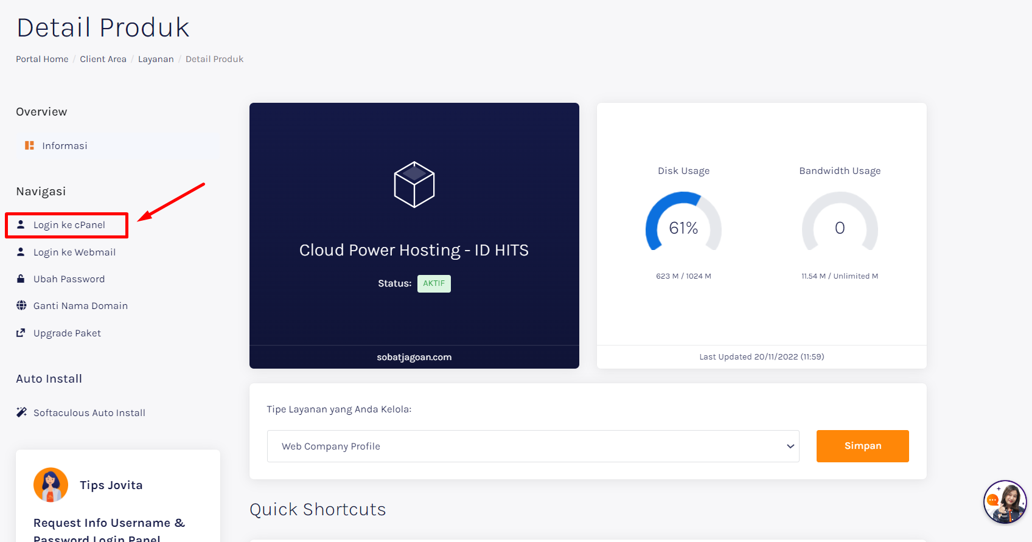Click Last Updated 20/11/2022 text

[x=762, y=356]
